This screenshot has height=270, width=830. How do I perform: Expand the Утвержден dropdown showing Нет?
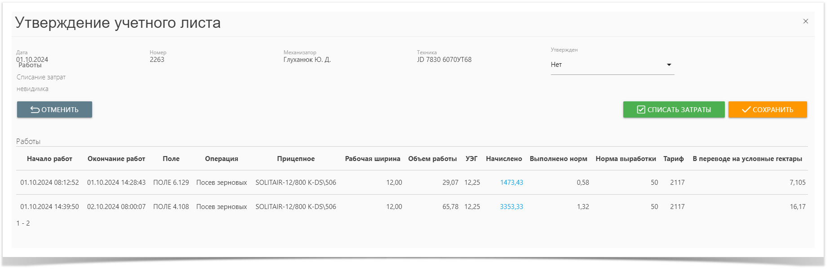coord(612,65)
